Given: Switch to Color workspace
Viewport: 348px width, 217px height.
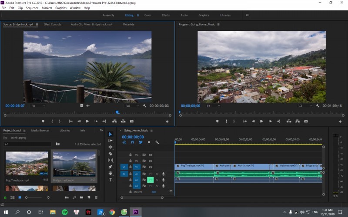Looking at the screenshot, I should (147, 15).
